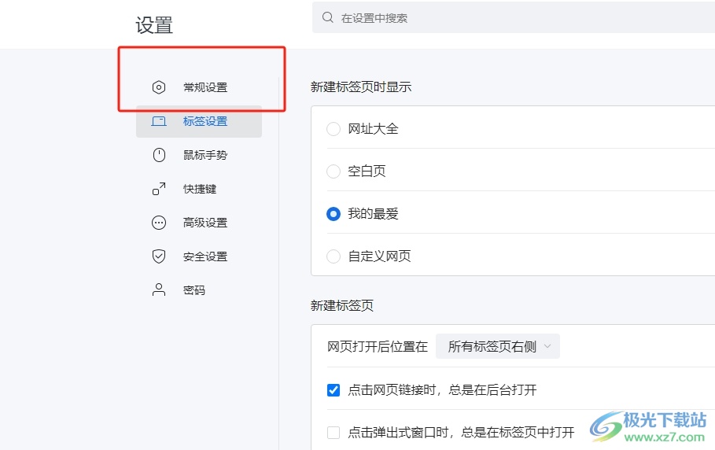This screenshot has height=450, width=715.
Task: Click the settings search input field
Action: pos(511,17)
